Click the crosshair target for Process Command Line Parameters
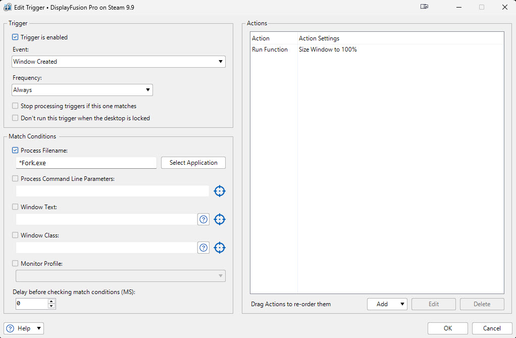The image size is (516, 338). pos(219,191)
